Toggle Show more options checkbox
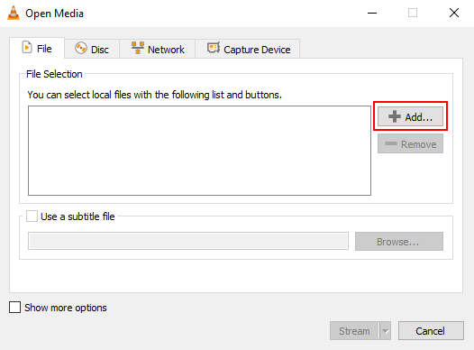474x350 pixels. pyautogui.click(x=14, y=307)
